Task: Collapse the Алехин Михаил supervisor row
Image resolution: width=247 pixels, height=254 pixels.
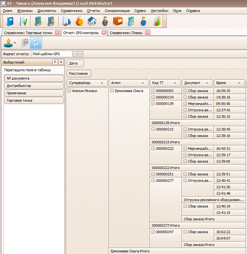Action: coord(69,91)
